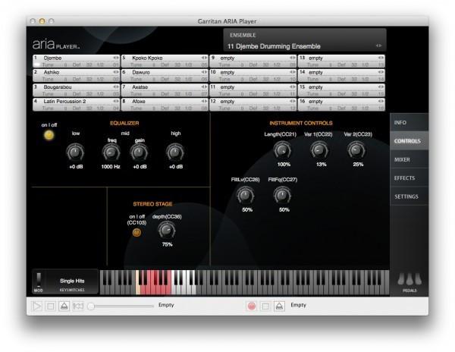
Task: Open instrument menu for empty slot 16
Action: (x=381, y=101)
